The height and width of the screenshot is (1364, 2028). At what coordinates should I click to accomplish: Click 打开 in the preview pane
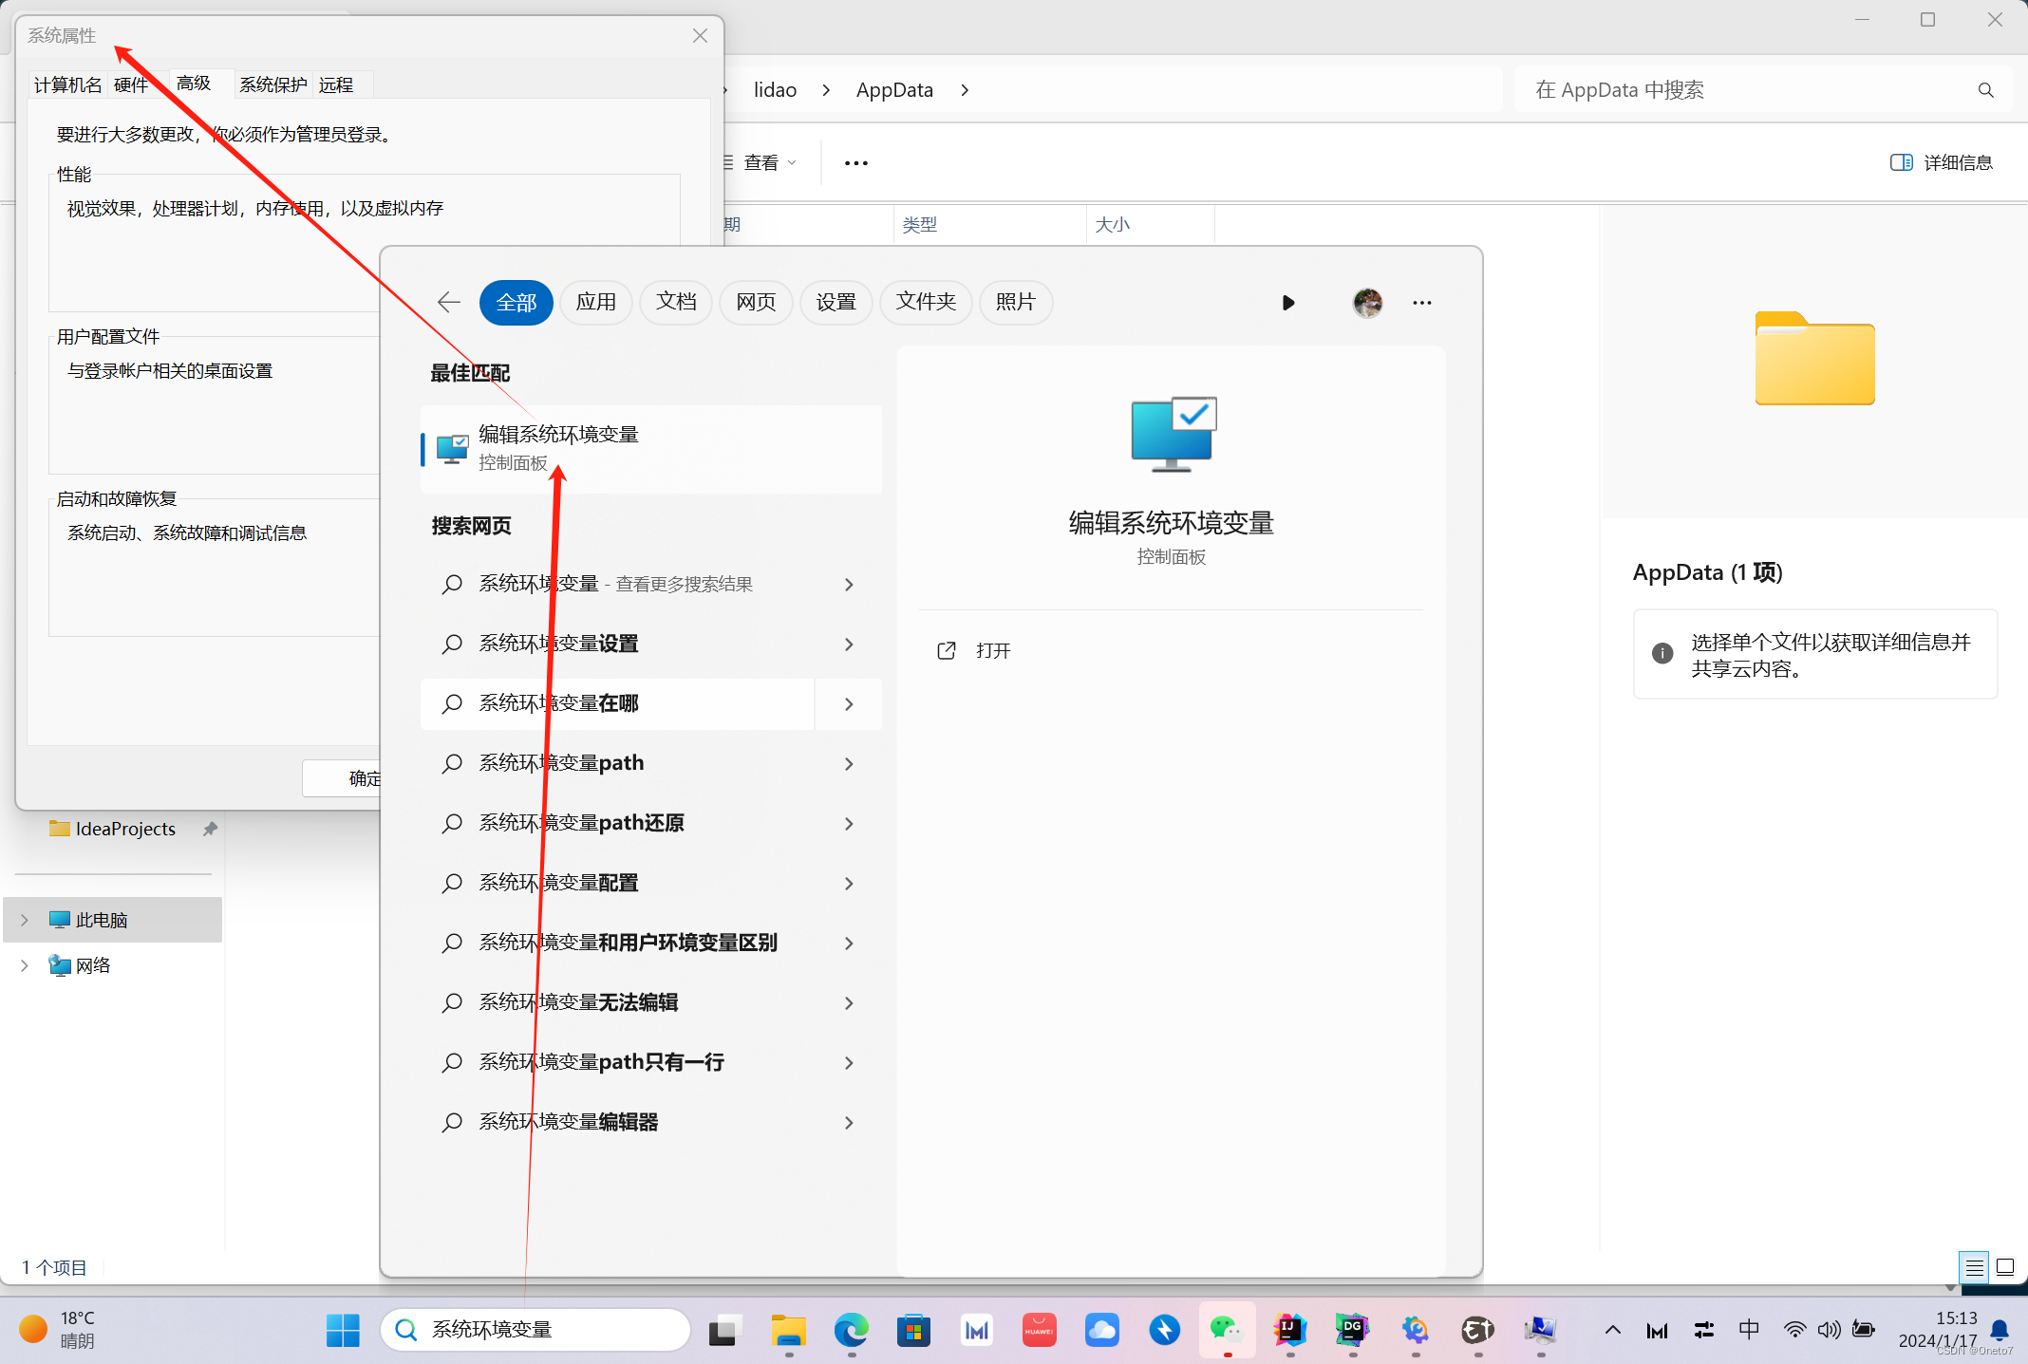pyautogui.click(x=992, y=651)
